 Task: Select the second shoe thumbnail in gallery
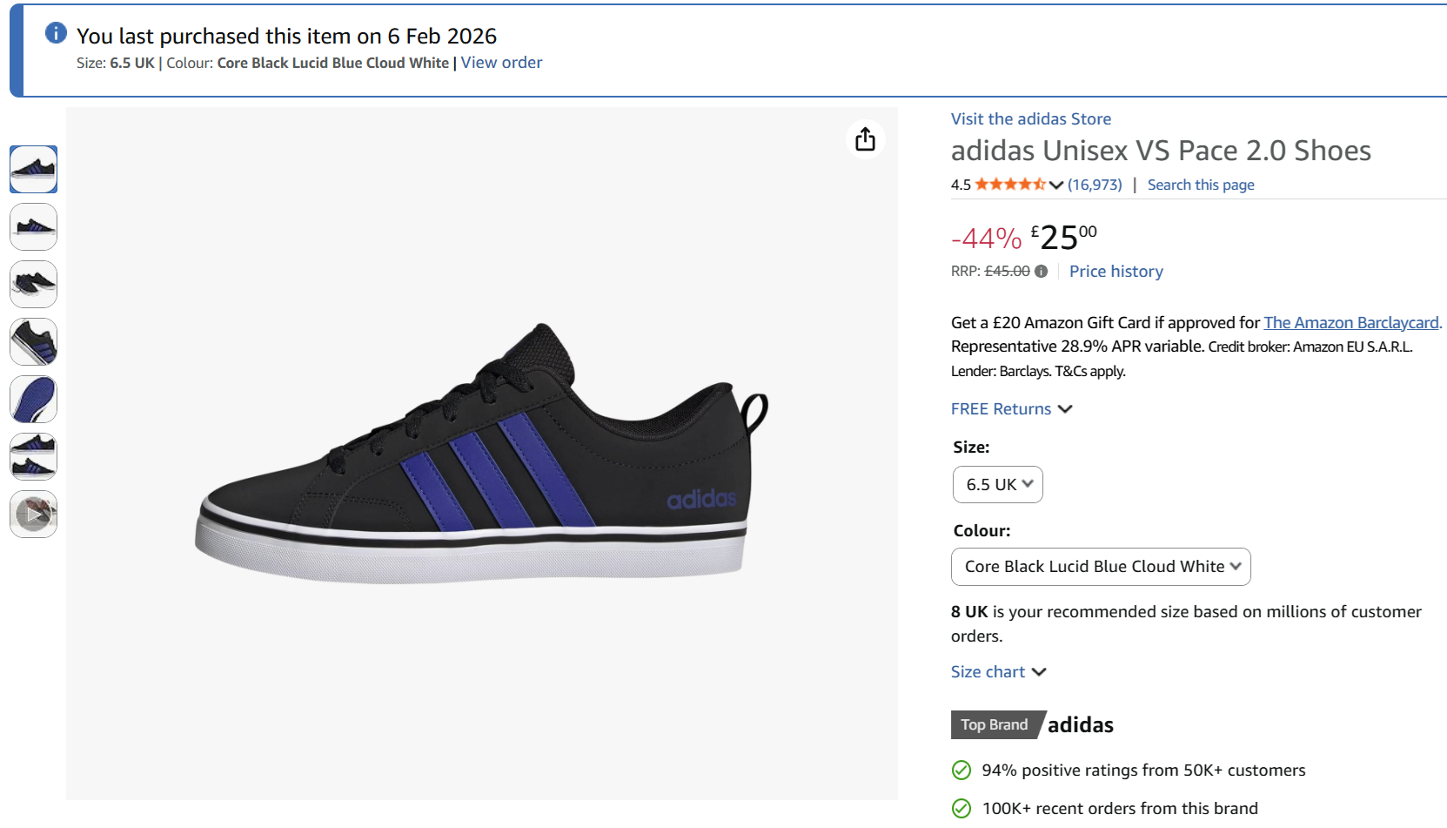tap(34, 226)
